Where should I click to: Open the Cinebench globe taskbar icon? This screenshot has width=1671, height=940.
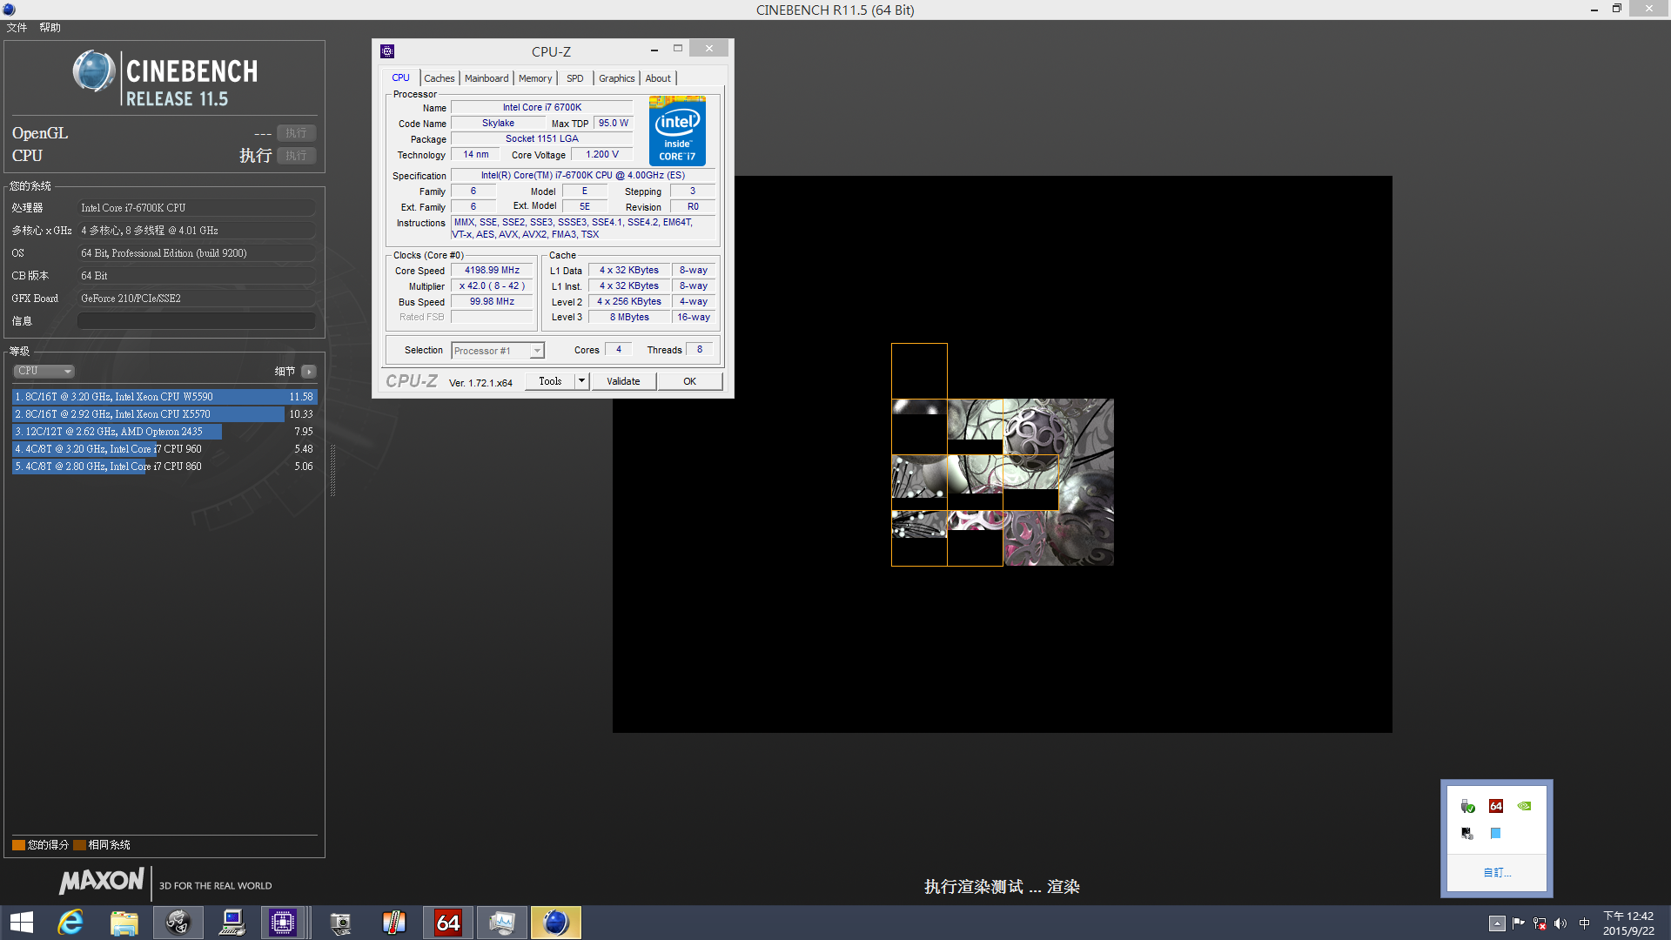click(555, 923)
